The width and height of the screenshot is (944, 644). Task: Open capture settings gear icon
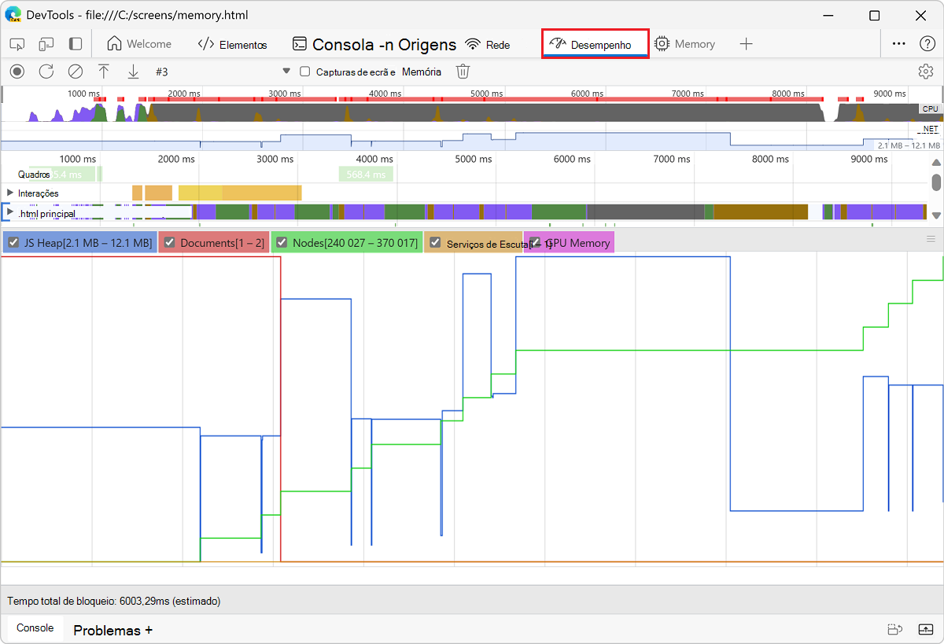tap(925, 72)
